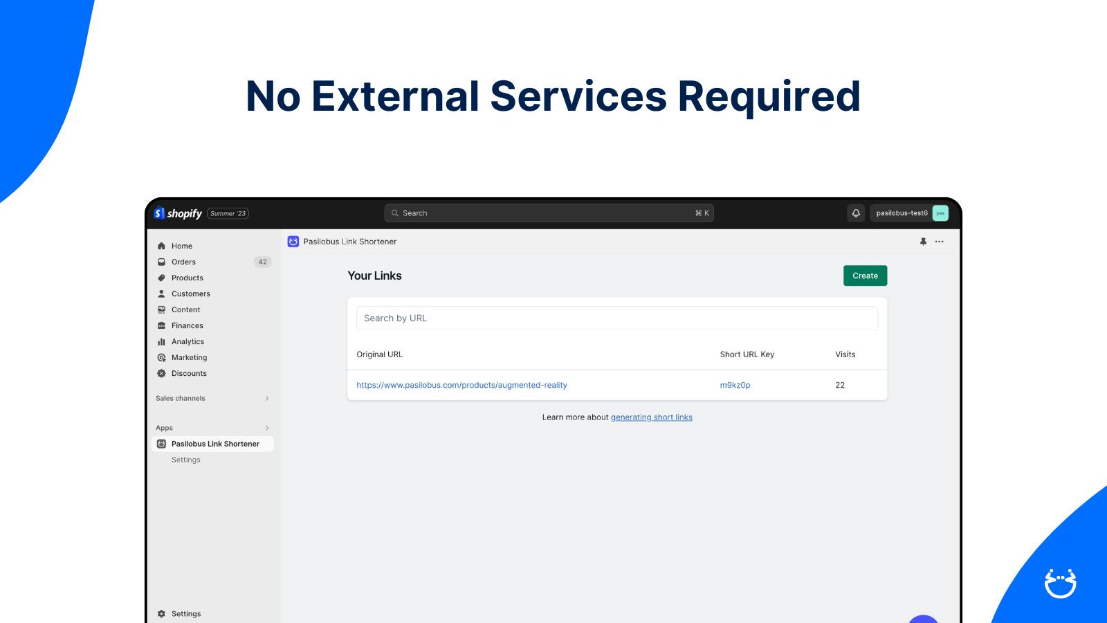Open Content page in sidebar

click(x=185, y=309)
